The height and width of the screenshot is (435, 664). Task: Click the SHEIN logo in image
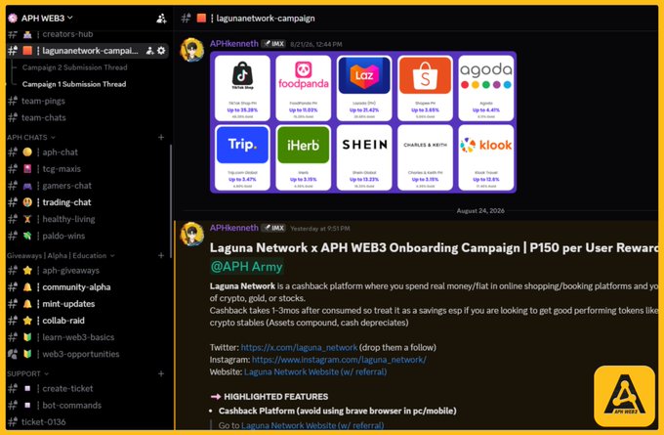[364, 145]
